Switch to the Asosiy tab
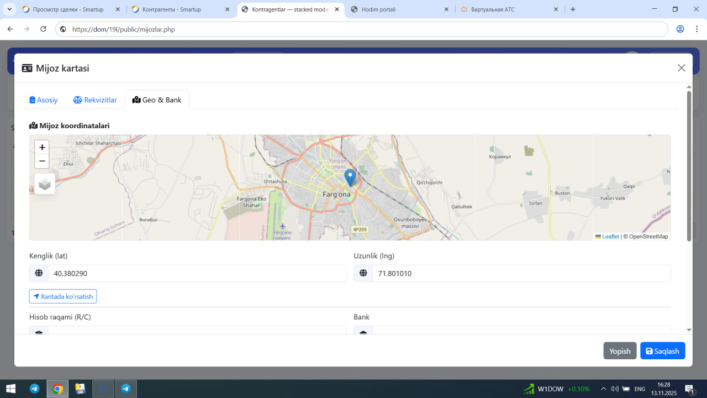The width and height of the screenshot is (707, 398). (x=44, y=100)
